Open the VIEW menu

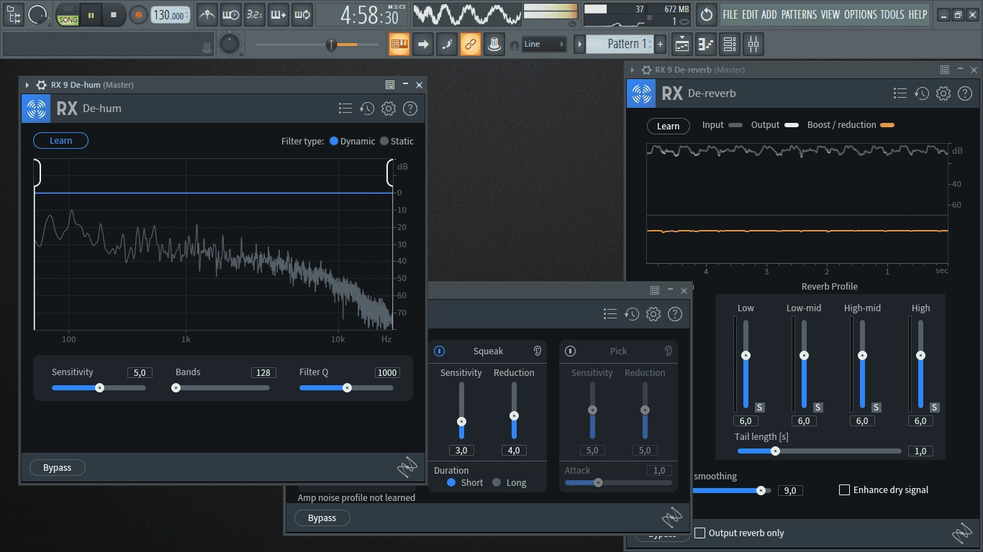coord(830,14)
